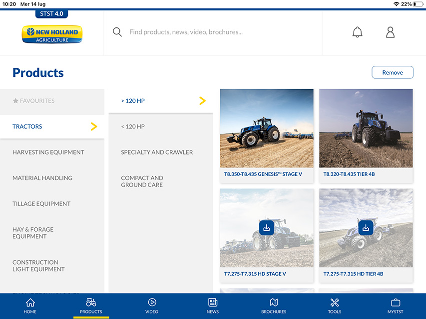Download T7.275-T7.315 HD Tier 4B content
Screen dimensions: 426x319
pyautogui.click(x=366, y=228)
